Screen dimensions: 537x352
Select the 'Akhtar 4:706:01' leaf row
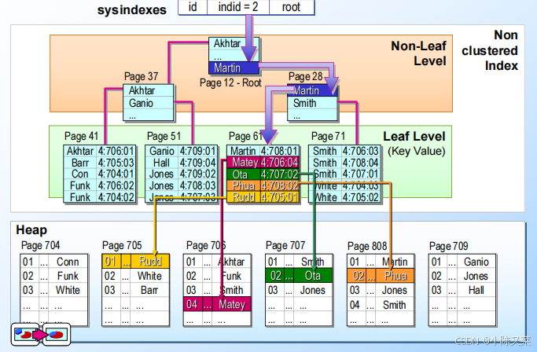[100, 151]
